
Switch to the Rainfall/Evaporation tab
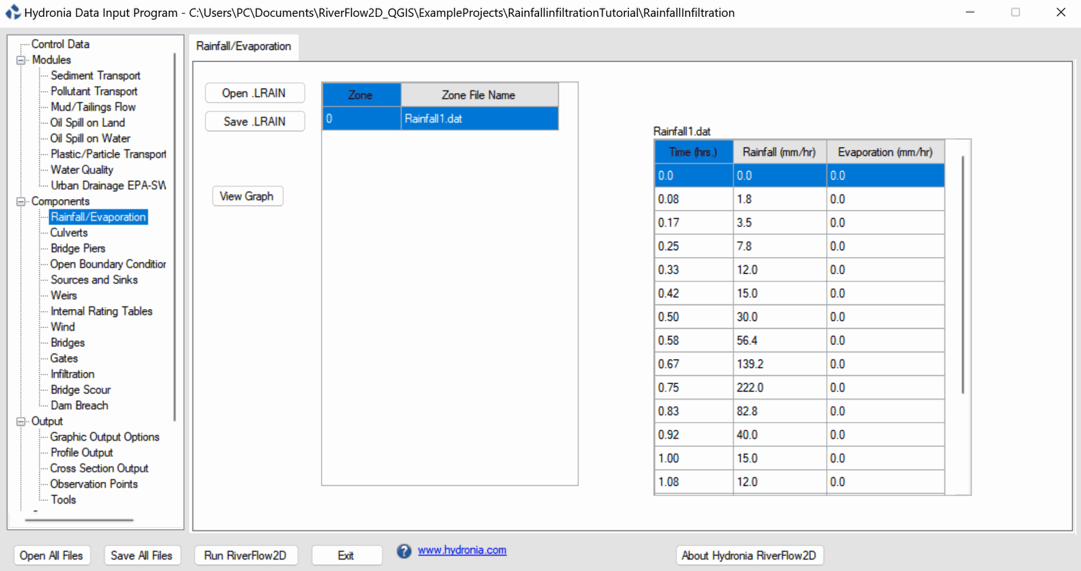[243, 47]
